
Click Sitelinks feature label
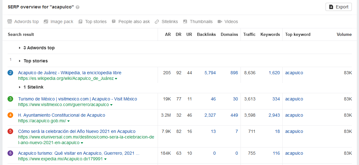pyautogui.click(x=170, y=22)
